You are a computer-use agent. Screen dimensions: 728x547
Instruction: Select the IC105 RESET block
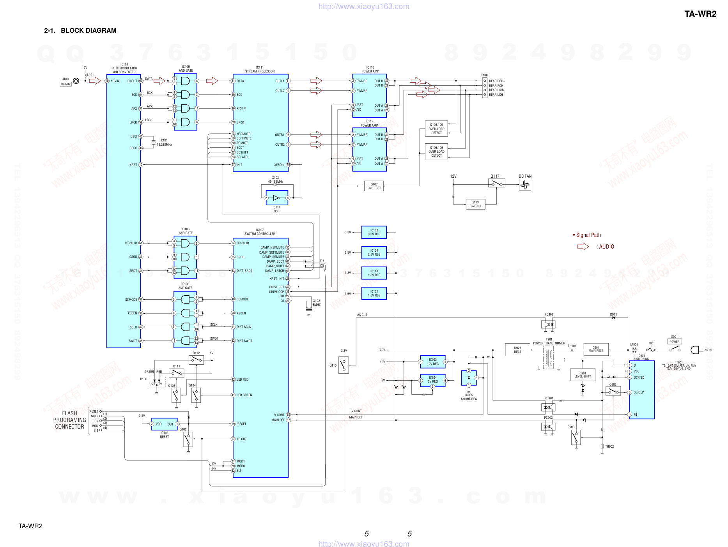tap(164, 424)
